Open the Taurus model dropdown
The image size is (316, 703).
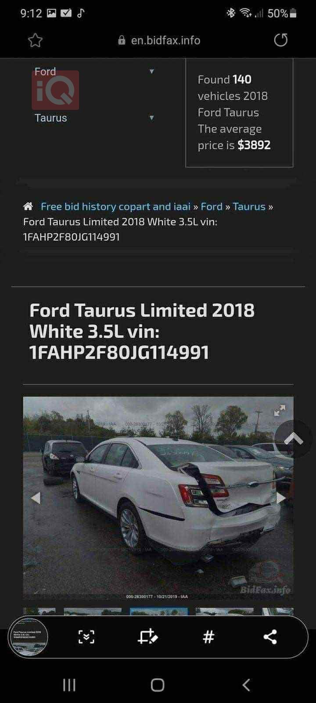(x=94, y=118)
